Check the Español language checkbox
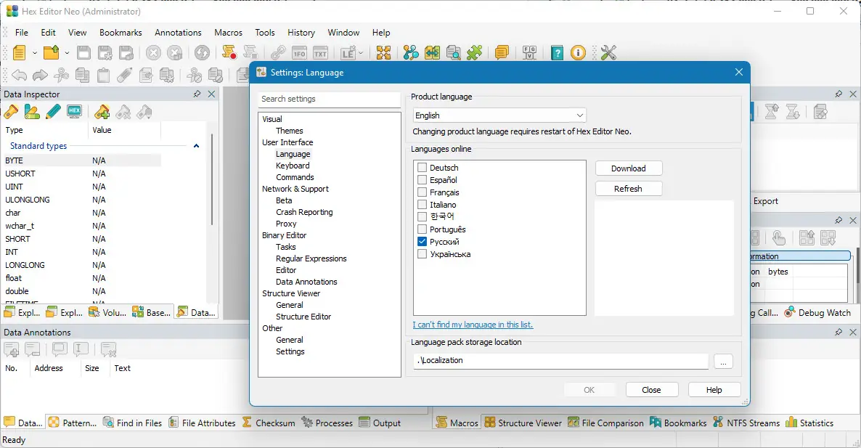This screenshot has height=448, width=861. (x=423, y=179)
